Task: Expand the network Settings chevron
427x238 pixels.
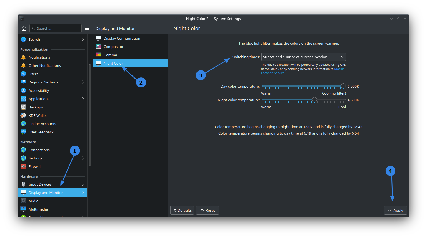Action: coord(83,158)
